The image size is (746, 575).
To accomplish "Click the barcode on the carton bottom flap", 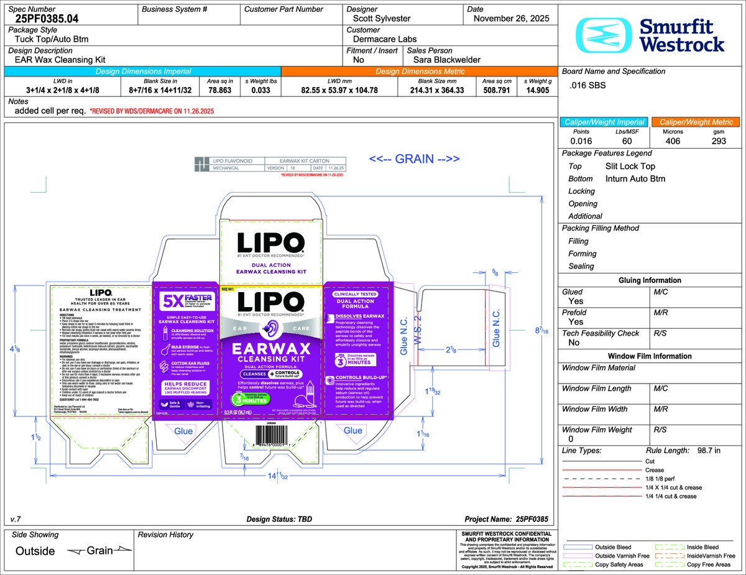I will (270, 435).
